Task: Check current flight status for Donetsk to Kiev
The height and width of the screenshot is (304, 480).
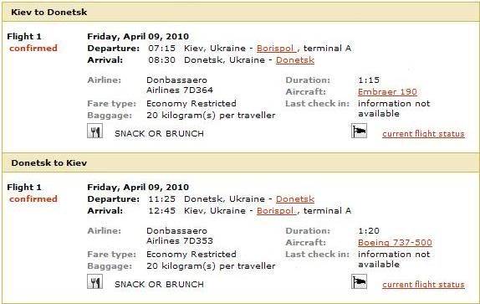Action: point(423,285)
